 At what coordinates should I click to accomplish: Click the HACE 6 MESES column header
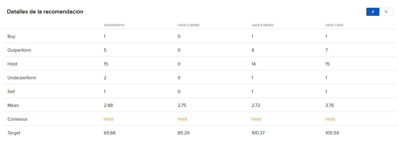tap(262, 25)
